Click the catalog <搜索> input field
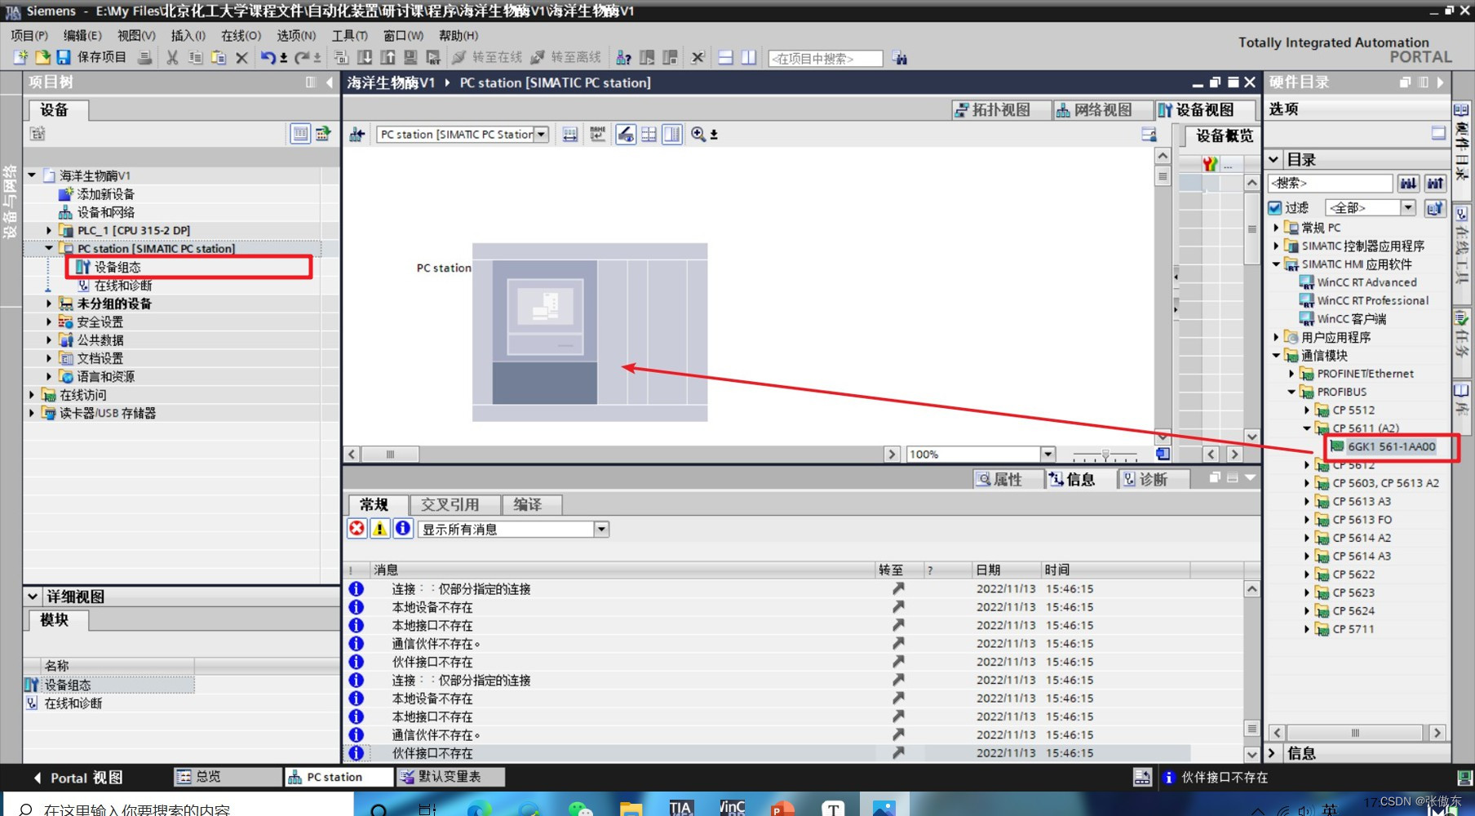This screenshot has width=1475, height=816. point(1331,183)
